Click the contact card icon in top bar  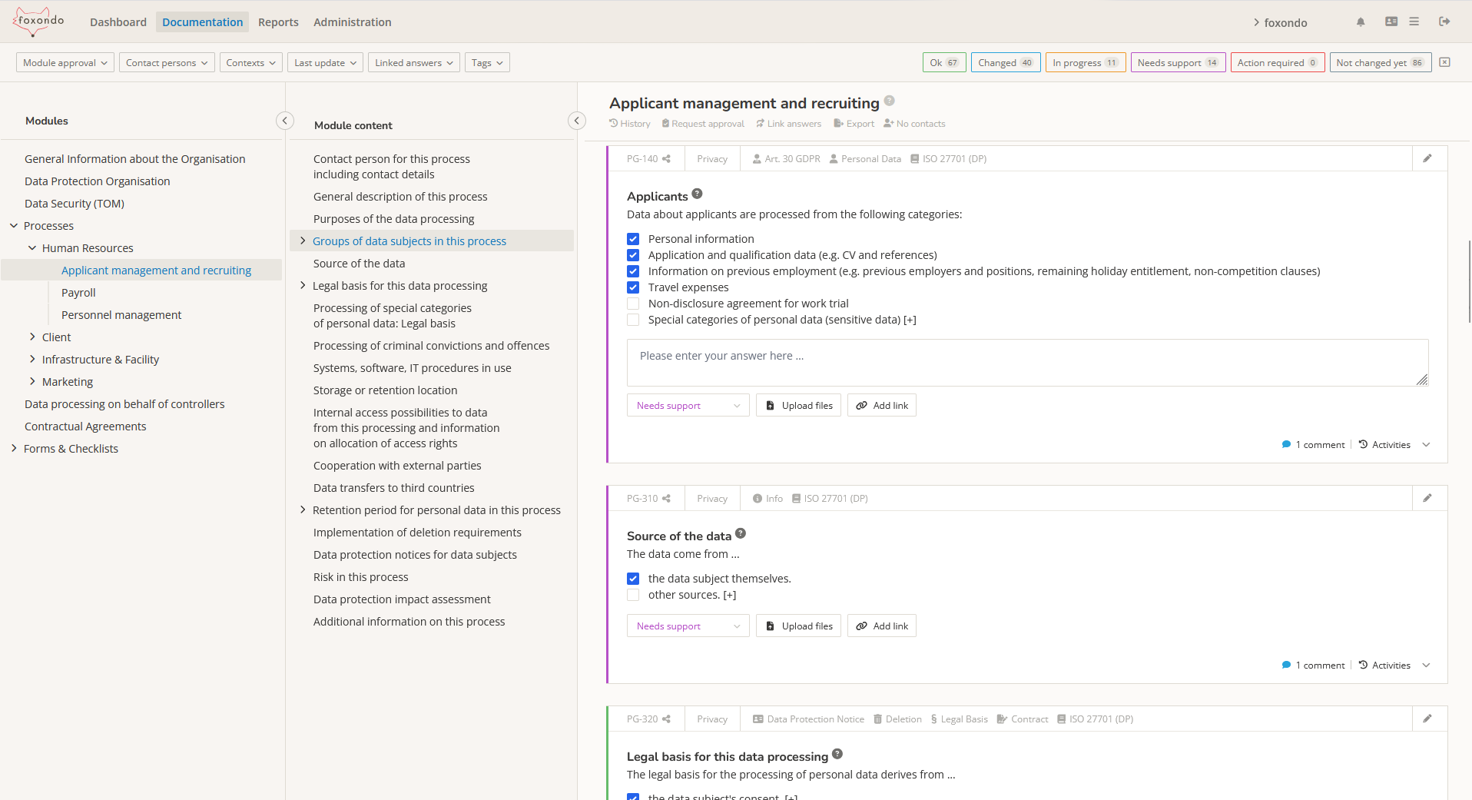point(1391,22)
